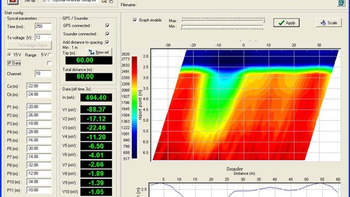The height and width of the screenshot is (197, 350).
Task: Click the browse setup file icon
Action: coord(104,1)
